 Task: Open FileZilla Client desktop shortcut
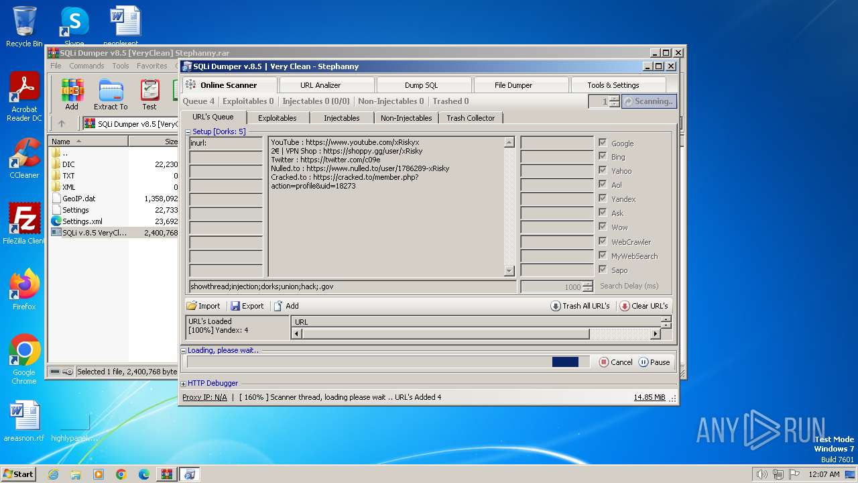pyautogui.click(x=24, y=223)
